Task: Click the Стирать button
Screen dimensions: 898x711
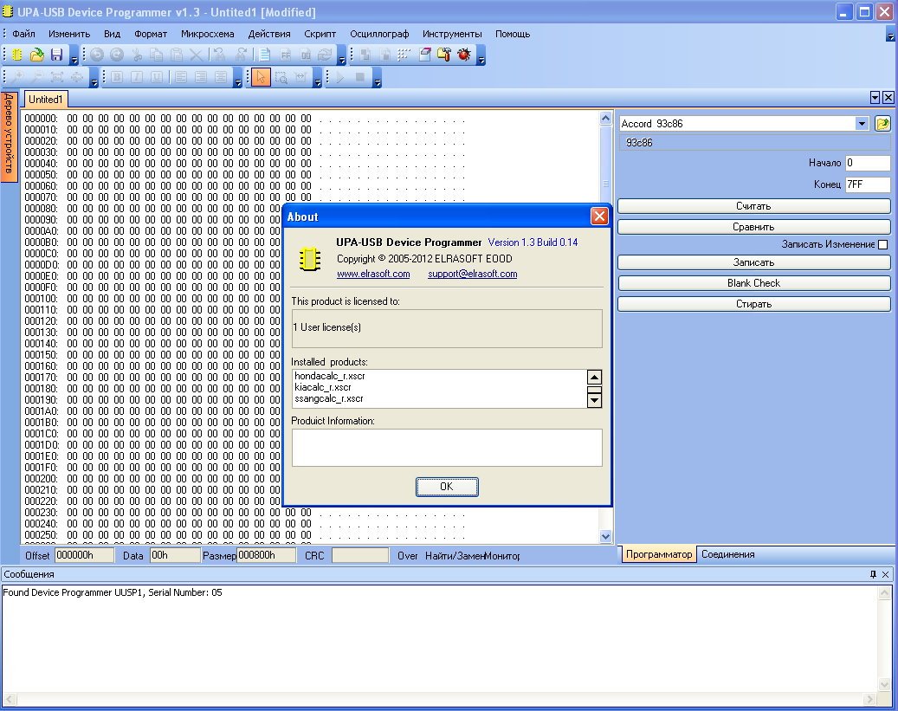Action: (x=753, y=304)
